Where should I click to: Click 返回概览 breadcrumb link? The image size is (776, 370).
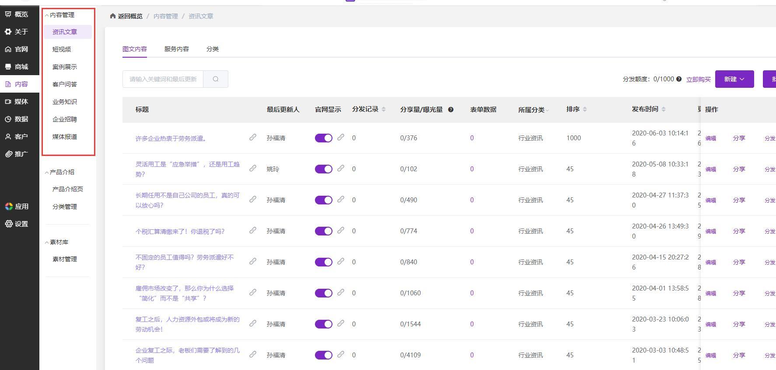130,16
